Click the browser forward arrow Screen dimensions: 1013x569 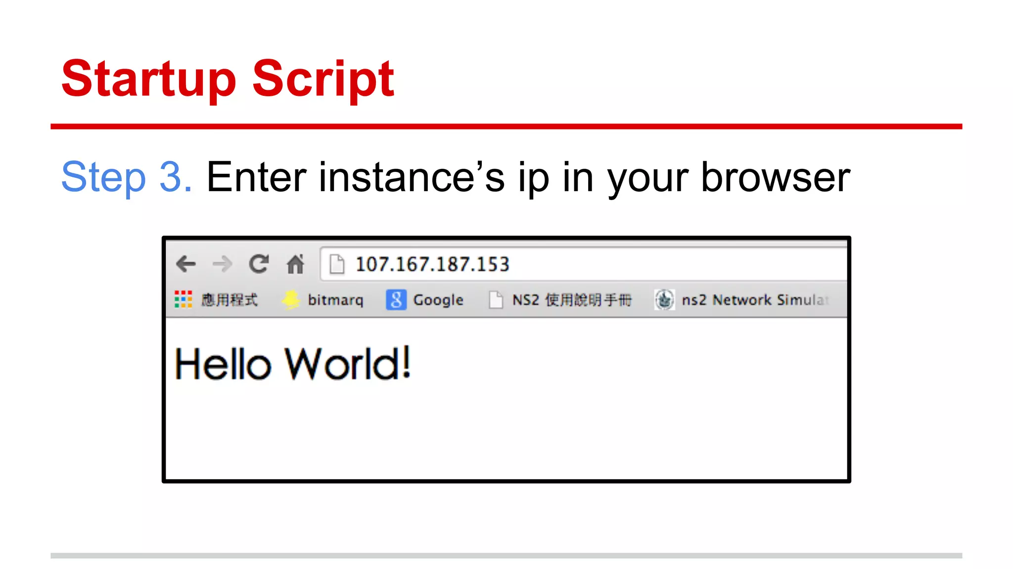click(x=222, y=264)
